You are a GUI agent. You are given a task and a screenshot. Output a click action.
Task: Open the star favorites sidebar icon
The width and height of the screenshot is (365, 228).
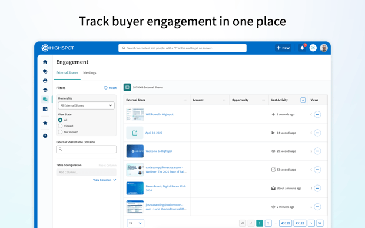point(45,123)
